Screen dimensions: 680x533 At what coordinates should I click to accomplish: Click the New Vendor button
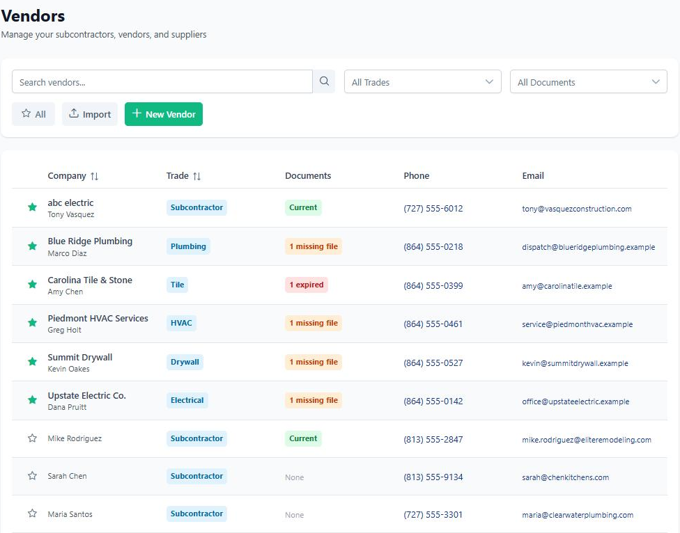(x=164, y=114)
